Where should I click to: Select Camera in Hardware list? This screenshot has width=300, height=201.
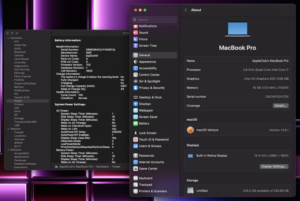pyautogui.click(x=19, y=56)
